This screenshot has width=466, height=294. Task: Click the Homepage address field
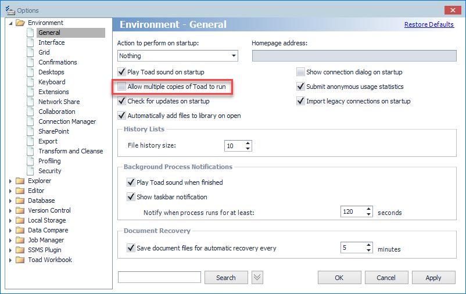coord(354,56)
